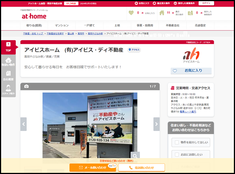The height and width of the screenshot is (174, 235).
Task: Click 高岡やぶなみ駅／賃貸／売買 subtitle text
Action: pos(42,57)
